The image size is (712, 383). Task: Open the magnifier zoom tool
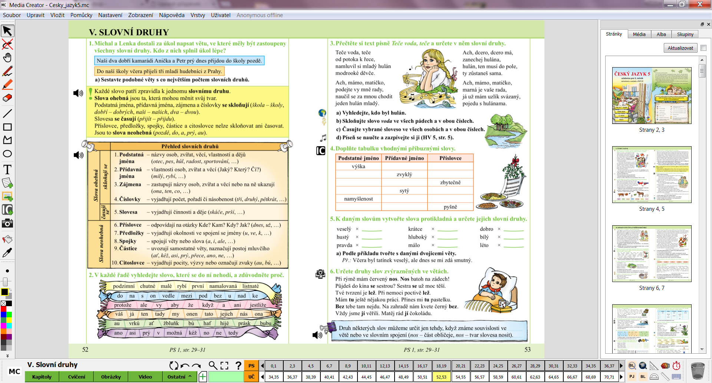point(213,366)
